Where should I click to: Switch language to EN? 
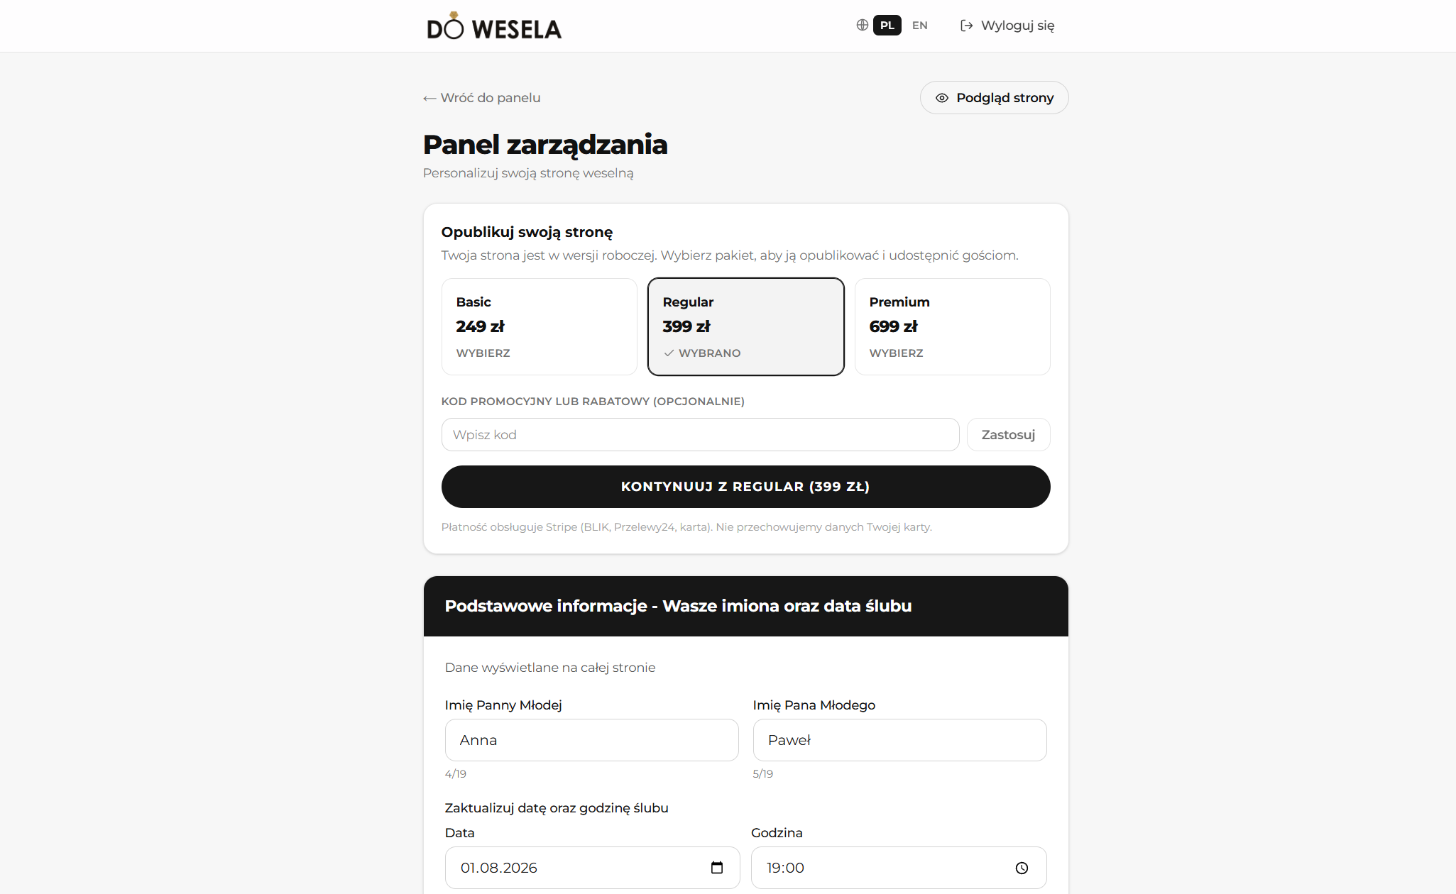[919, 26]
